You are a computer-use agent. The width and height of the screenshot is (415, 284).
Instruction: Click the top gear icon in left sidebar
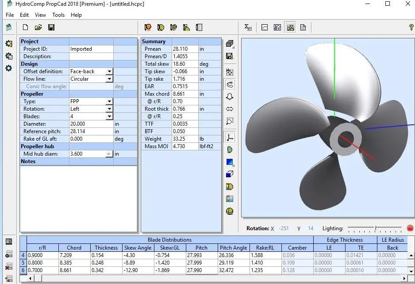tap(9, 44)
